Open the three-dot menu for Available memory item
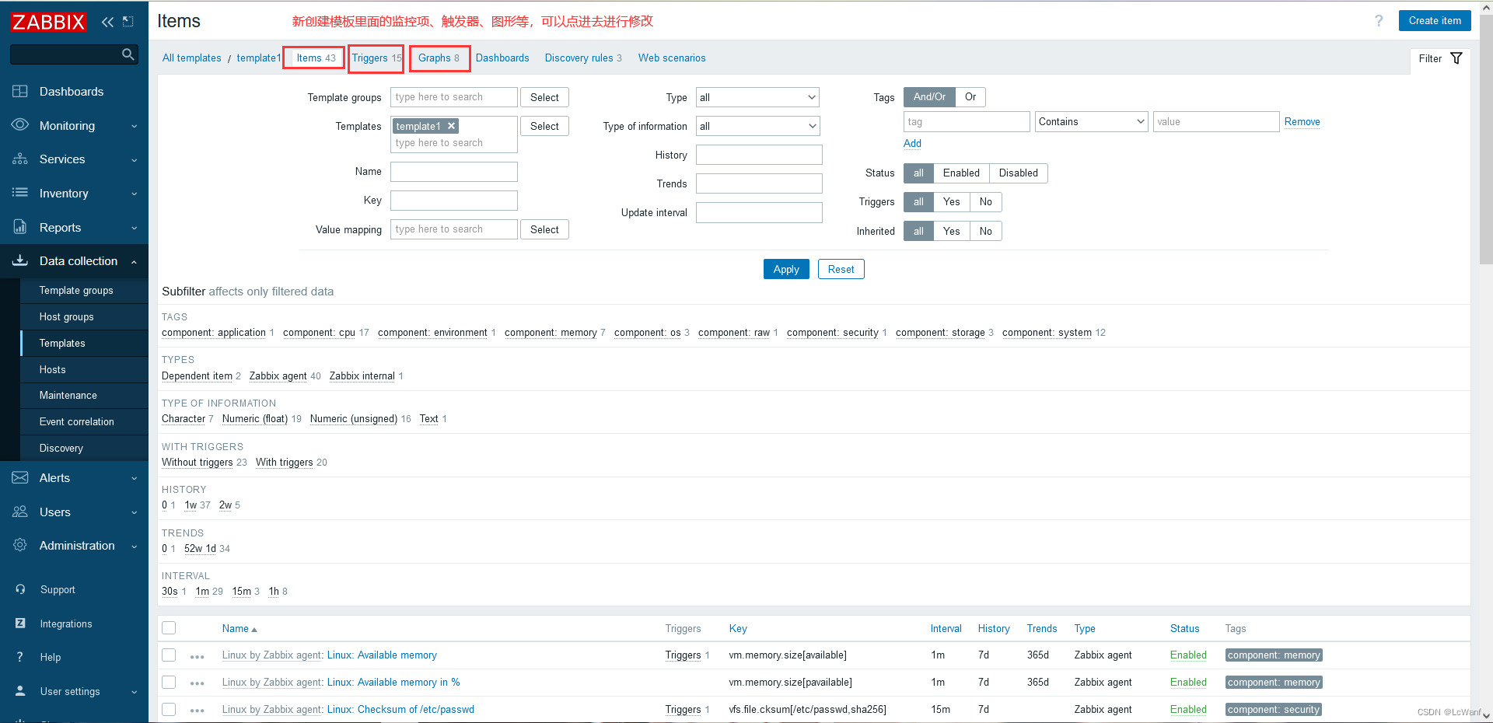 (198, 656)
